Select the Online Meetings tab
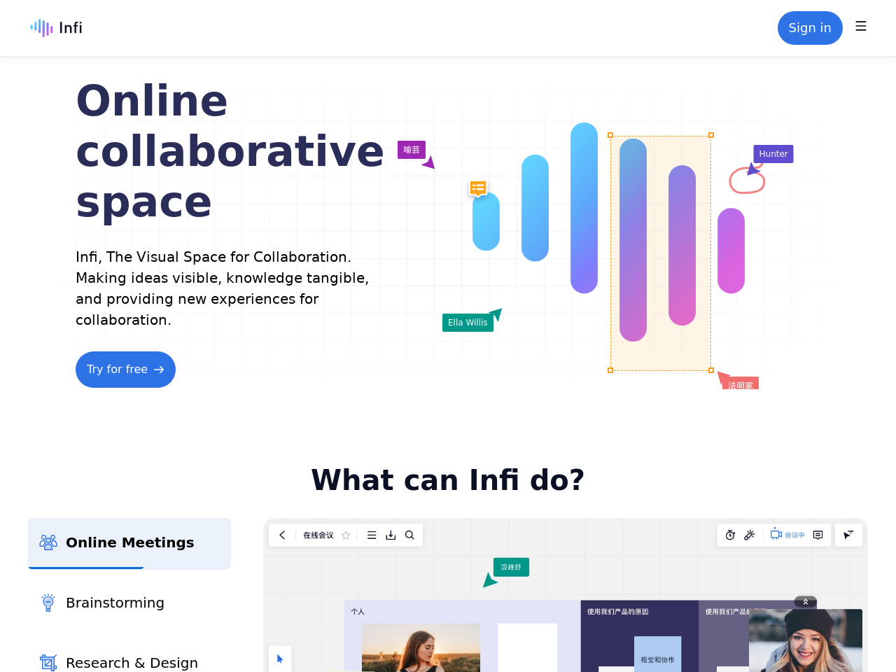 (129, 543)
